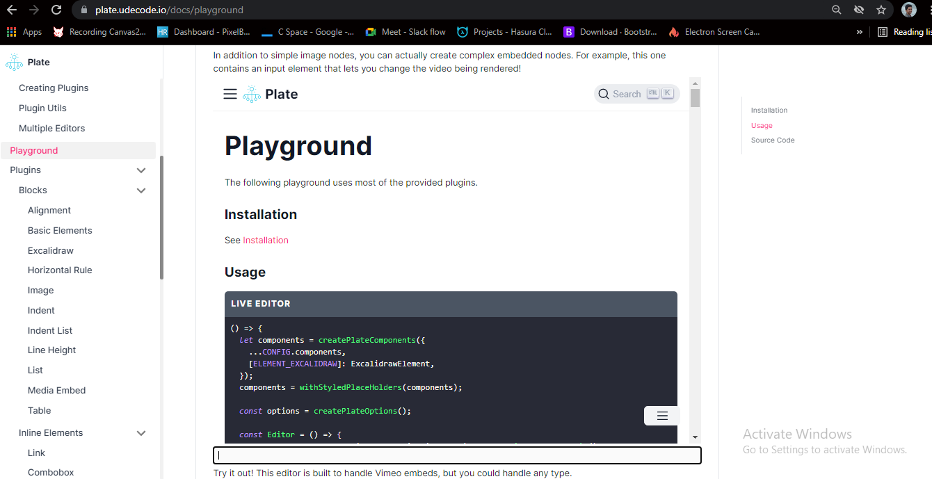Open search in the embedded Plate editor

point(635,93)
